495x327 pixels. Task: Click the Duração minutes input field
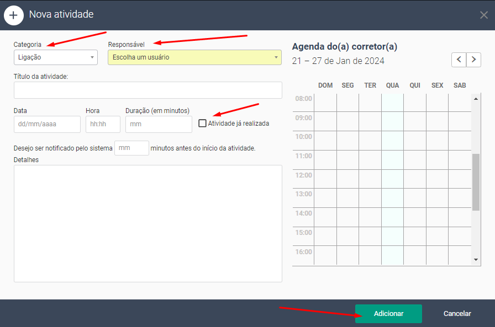click(x=159, y=124)
